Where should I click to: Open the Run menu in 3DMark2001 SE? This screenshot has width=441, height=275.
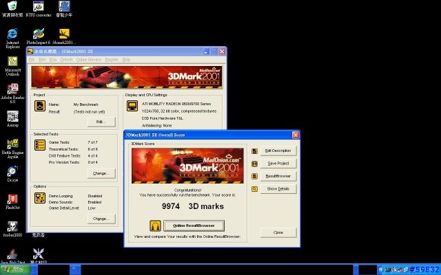(x=53, y=60)
